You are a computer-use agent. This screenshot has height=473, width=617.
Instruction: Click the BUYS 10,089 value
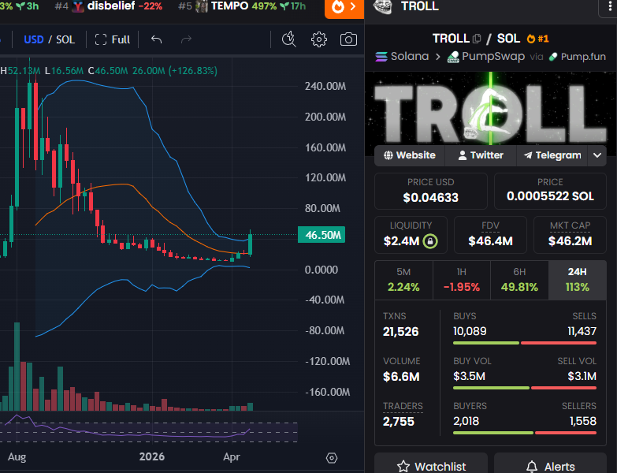pos(470,331)
